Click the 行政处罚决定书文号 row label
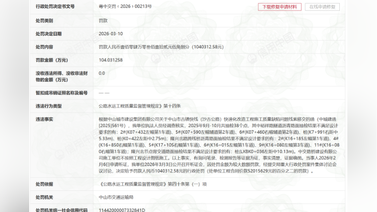The height and width of the screenshot is (212, 377). 55,7
